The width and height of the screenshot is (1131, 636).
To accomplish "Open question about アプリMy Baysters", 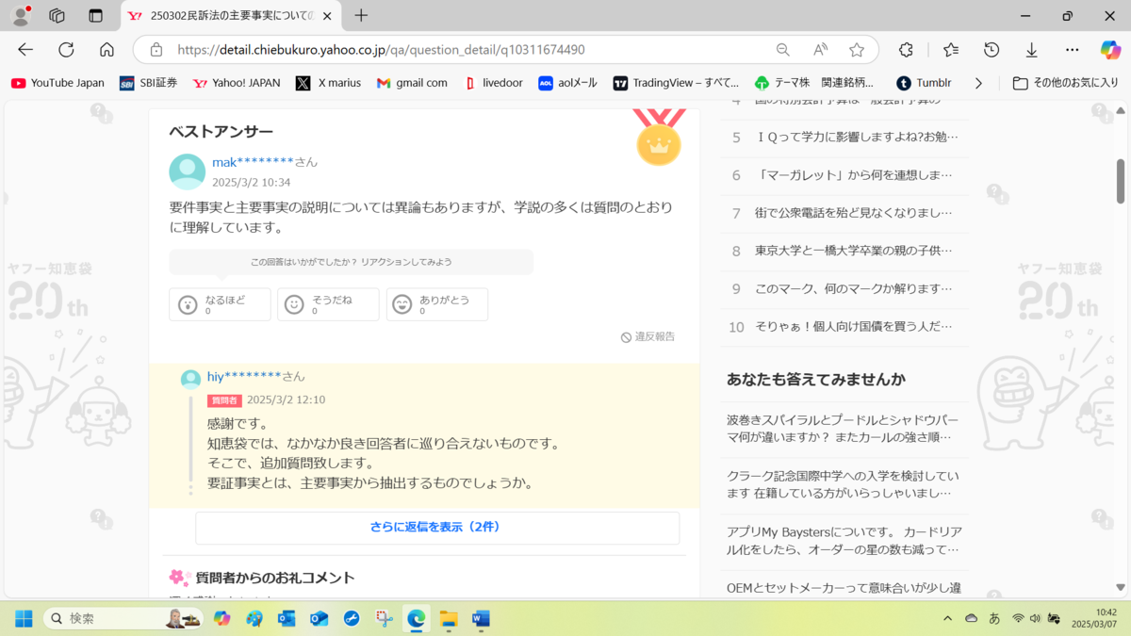I will tap(844, 540).
